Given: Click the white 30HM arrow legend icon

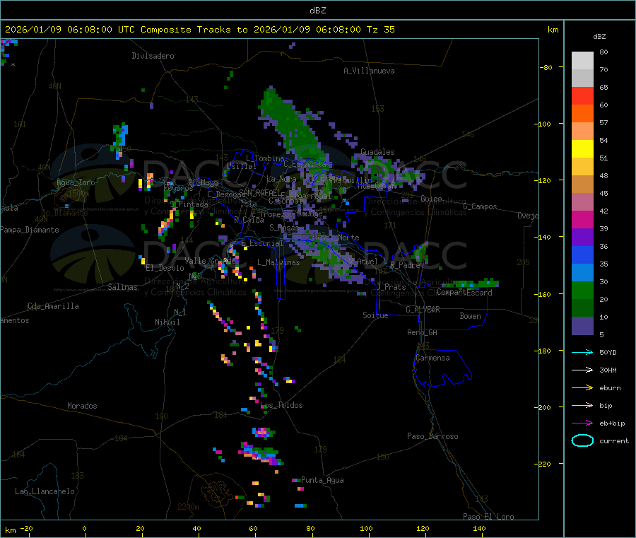Looking at the screenshot, I should pos(582,370).
